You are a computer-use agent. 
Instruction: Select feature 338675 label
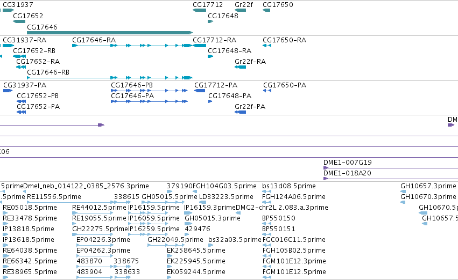pos(126,261)
